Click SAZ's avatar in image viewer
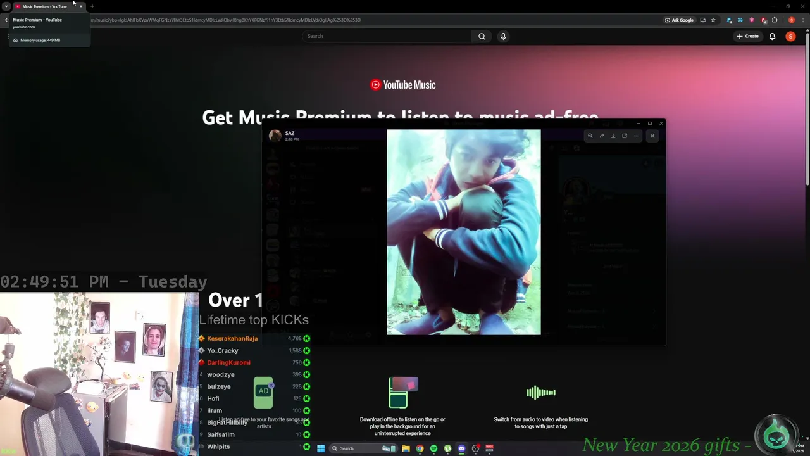Viewport: 810px width, 456px height. tap(275, 136)
